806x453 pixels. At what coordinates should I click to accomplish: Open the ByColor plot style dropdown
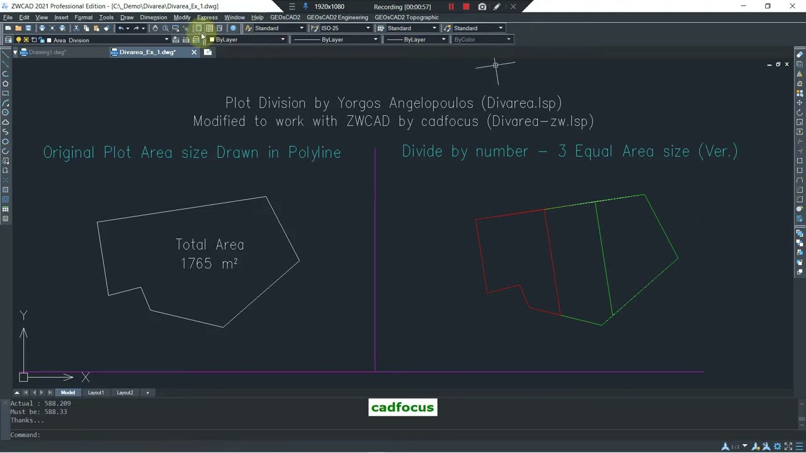(x=509, y=40)
